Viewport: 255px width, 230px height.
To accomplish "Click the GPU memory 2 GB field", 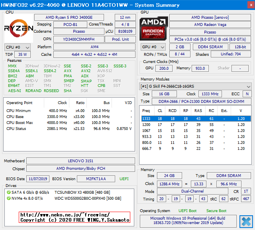I will tap(180, 47).
